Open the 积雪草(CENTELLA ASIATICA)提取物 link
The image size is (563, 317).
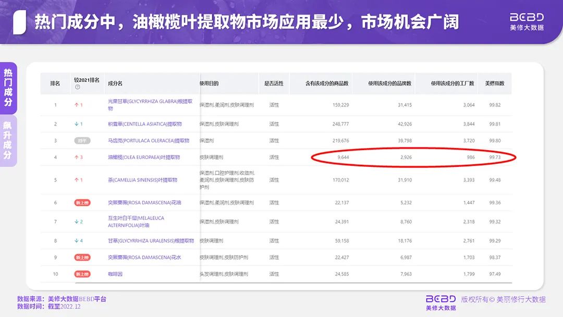(x=144, y=124)
